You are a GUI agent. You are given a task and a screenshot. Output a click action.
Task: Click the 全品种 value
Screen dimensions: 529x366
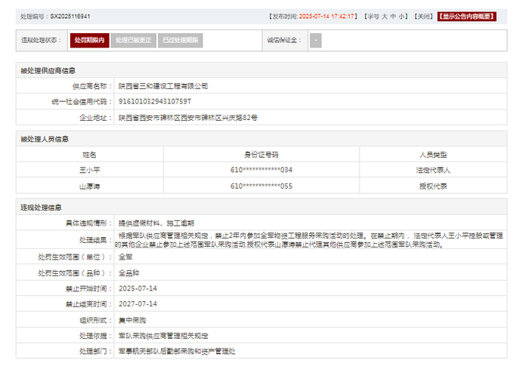click(x=128, y=273)
